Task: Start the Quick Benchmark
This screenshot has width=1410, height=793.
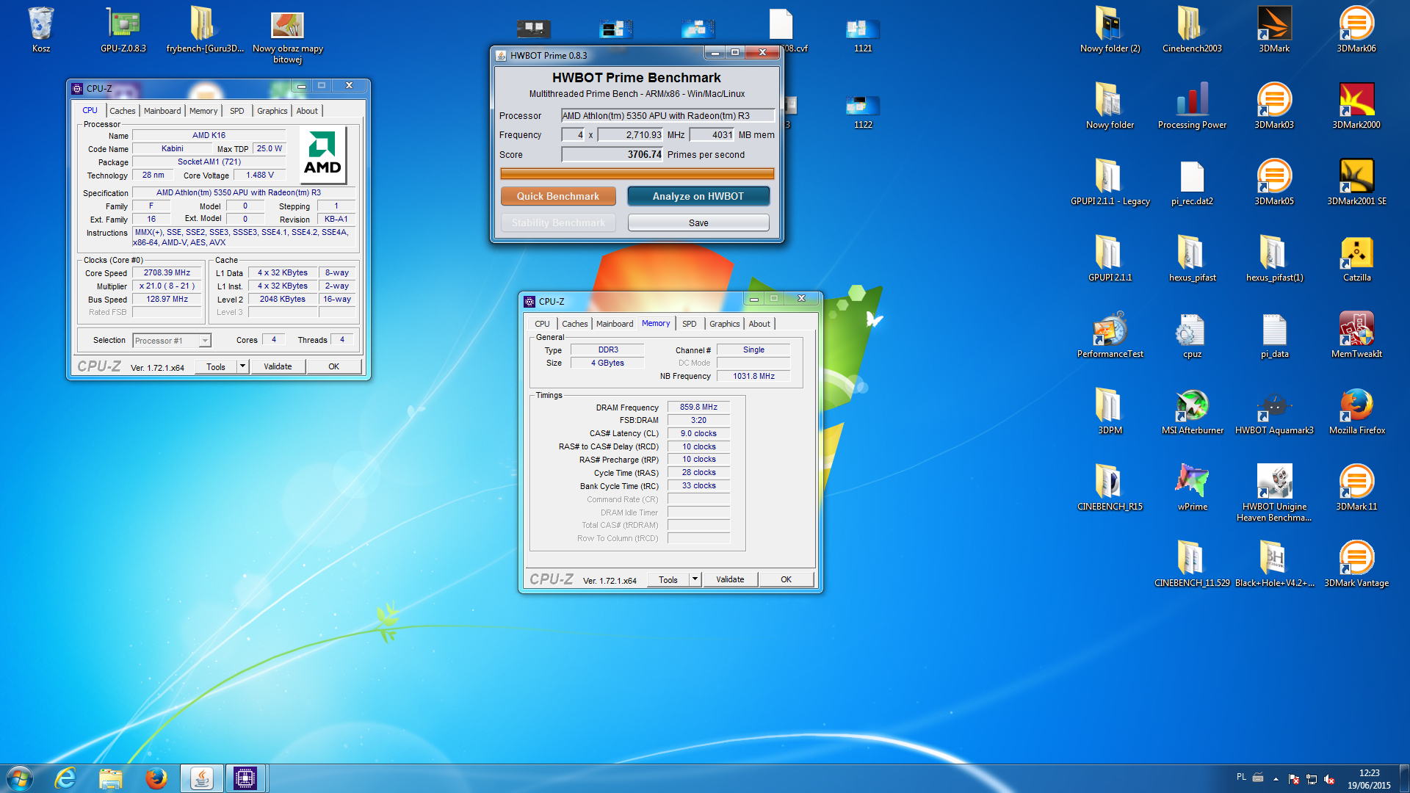Action: 558,196
